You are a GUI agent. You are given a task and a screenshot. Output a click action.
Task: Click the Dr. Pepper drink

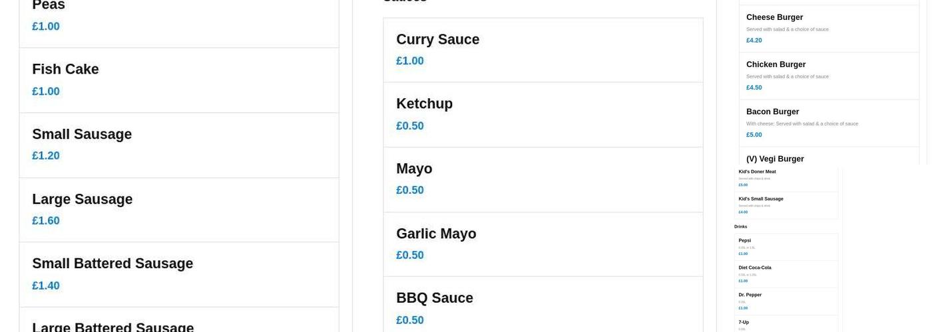786,301
